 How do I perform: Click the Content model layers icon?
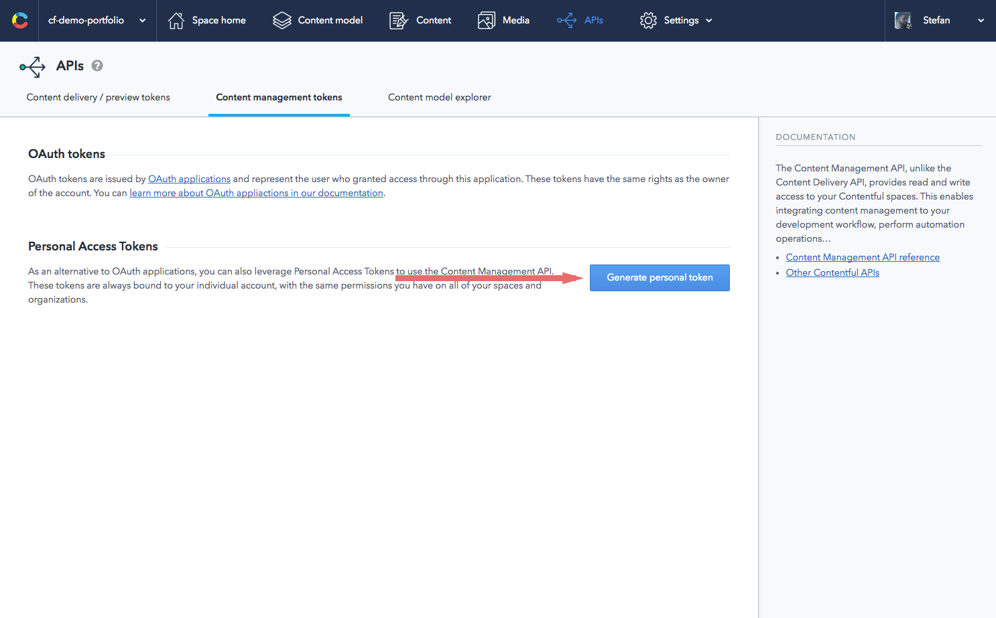point(282,21)
